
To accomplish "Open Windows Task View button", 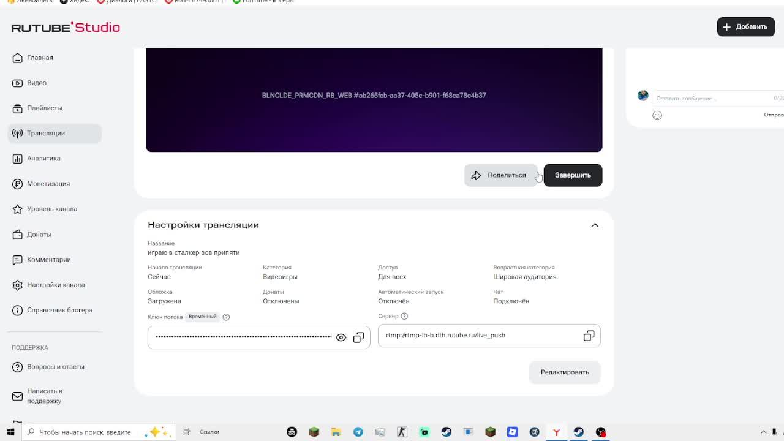I will (187, 432).
